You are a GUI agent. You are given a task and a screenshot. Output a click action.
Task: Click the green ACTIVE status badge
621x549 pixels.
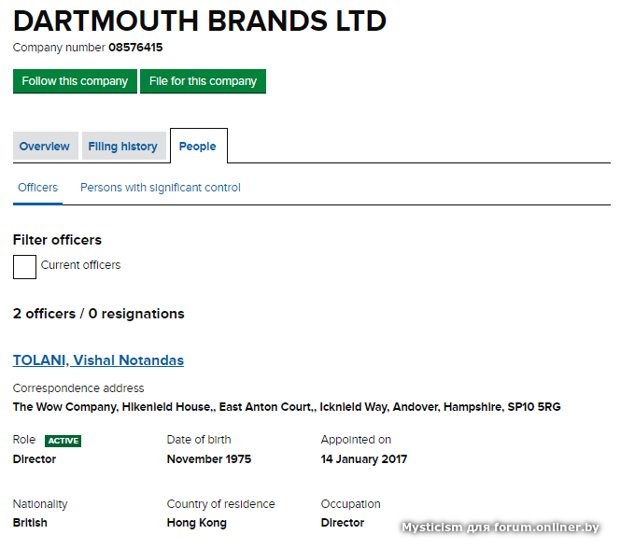[x=63, y=441]
